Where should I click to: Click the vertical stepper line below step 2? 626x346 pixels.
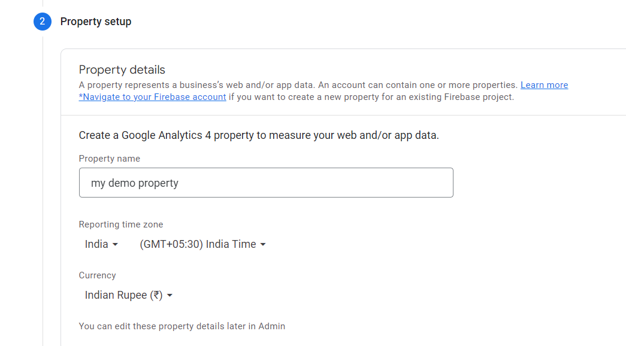pyautogui.click(x=43, y=180)
